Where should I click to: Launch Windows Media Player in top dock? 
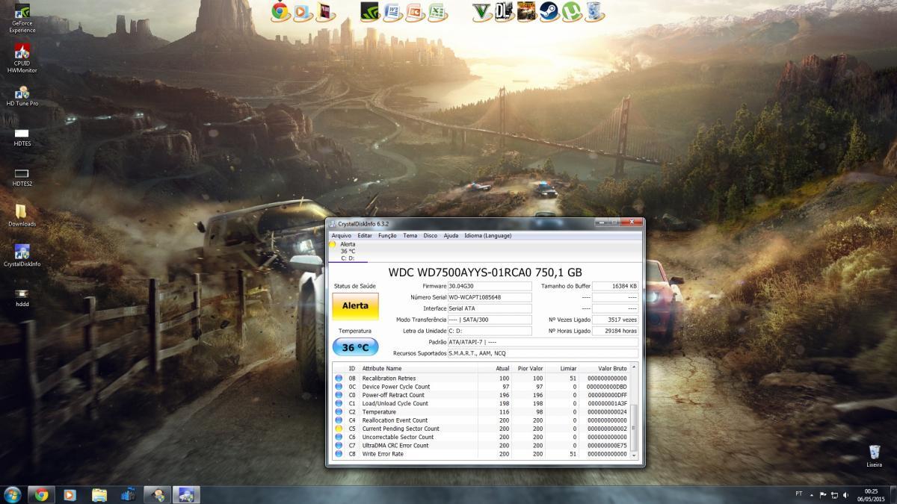click(x=302, y=11)
